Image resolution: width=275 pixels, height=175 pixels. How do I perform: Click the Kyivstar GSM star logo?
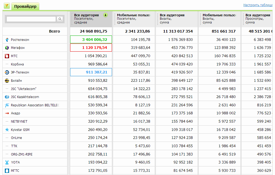tap(7, 130)
